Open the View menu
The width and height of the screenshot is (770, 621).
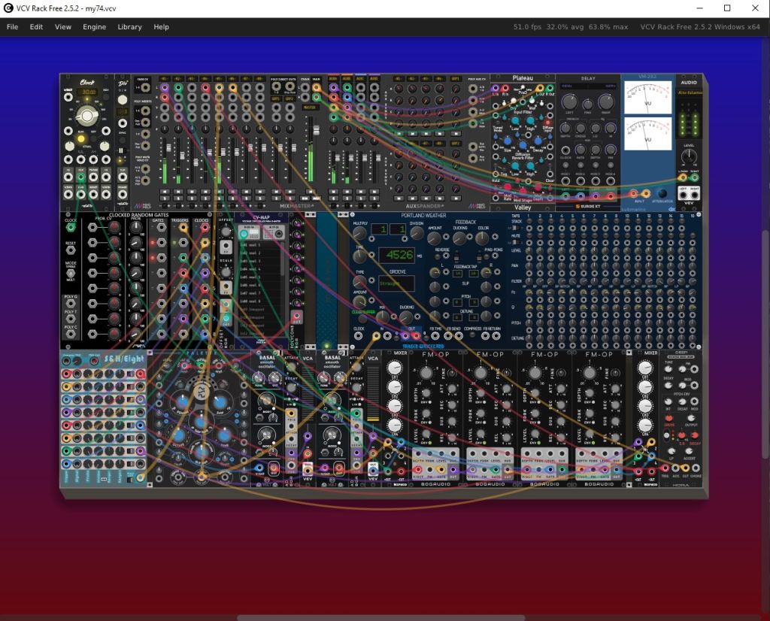click(63, 27)
